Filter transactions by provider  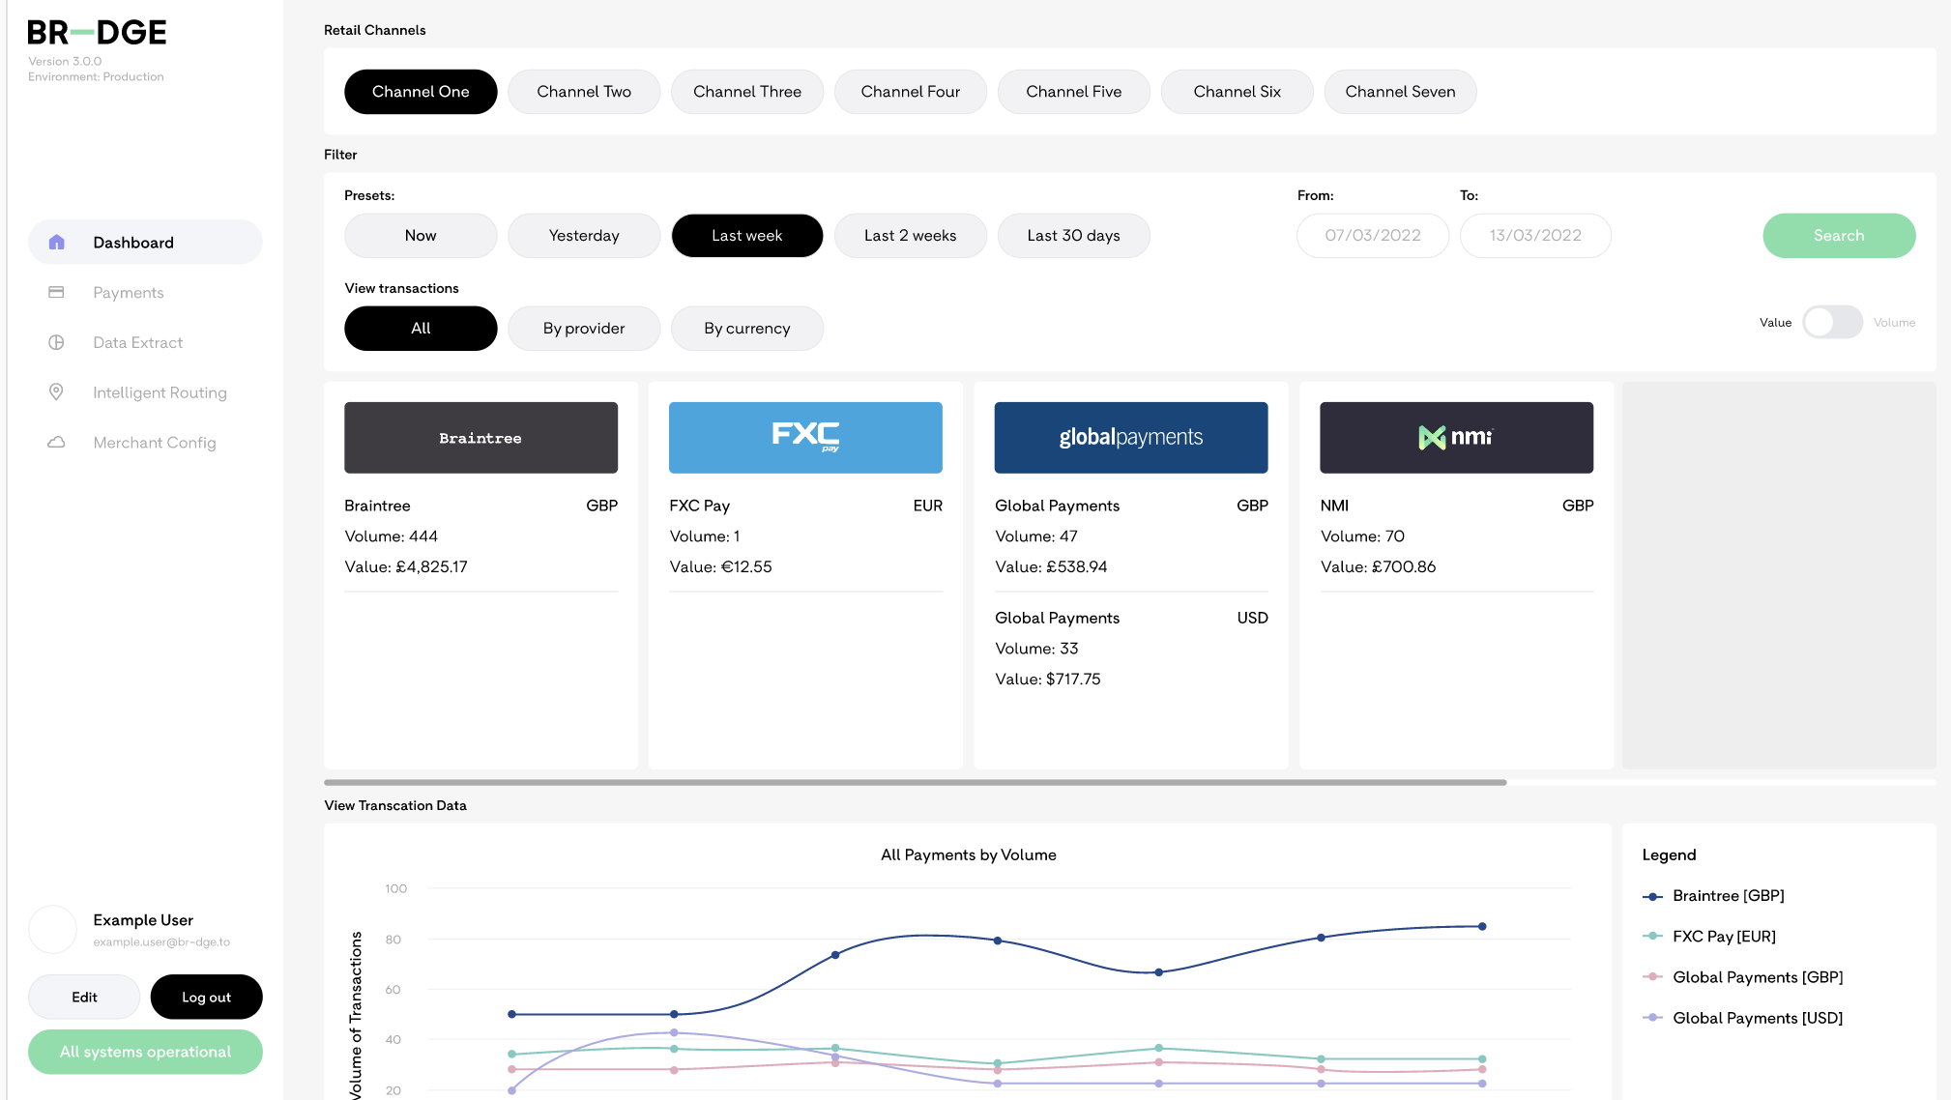pos(584,328)
